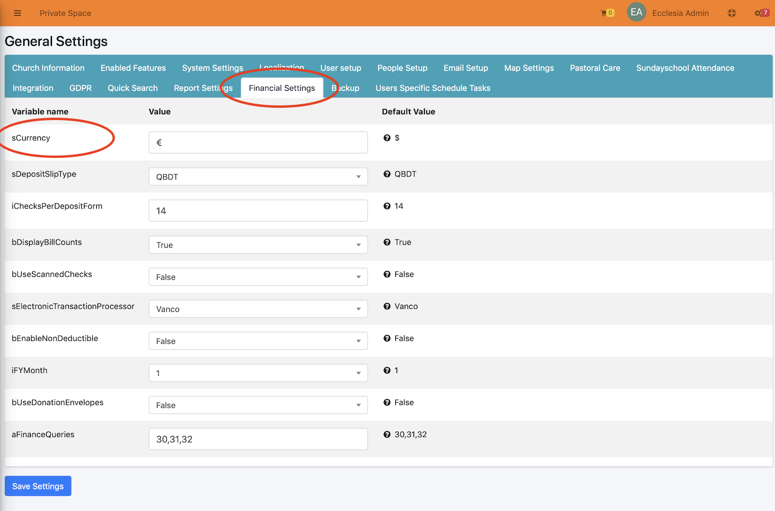This screenshot has height=511, width=775.
Task: Focus the iChecksPerDepositForm value field
Action: point(258,210)
